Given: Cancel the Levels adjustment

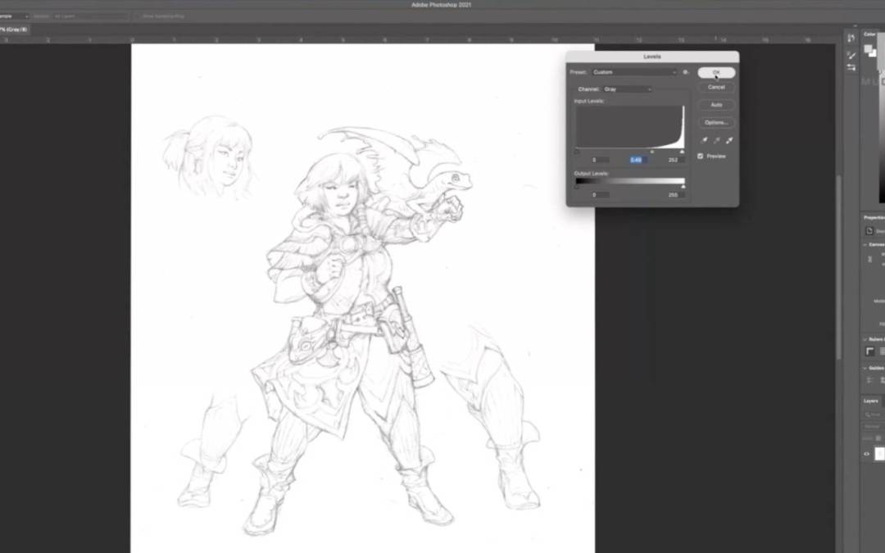Looking at the screenshot, I should click(x=715, y=87).
